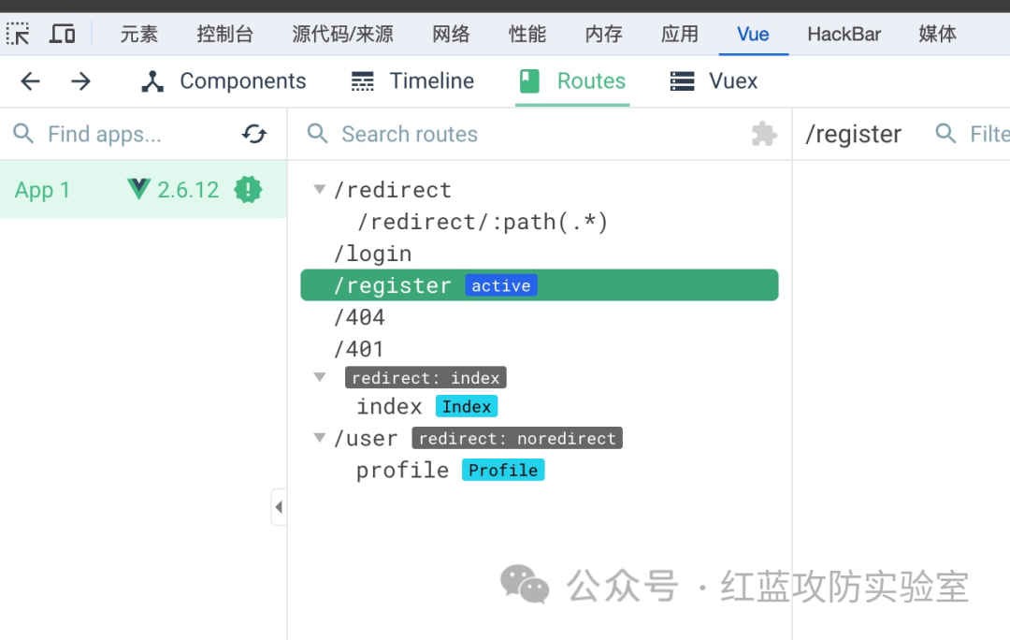Click the filter magnifier icon beside /register
This screenshot has height=640, width=1010.
click(945, 134)
